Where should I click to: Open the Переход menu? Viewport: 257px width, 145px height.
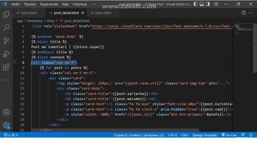click(x=80, y=4)
